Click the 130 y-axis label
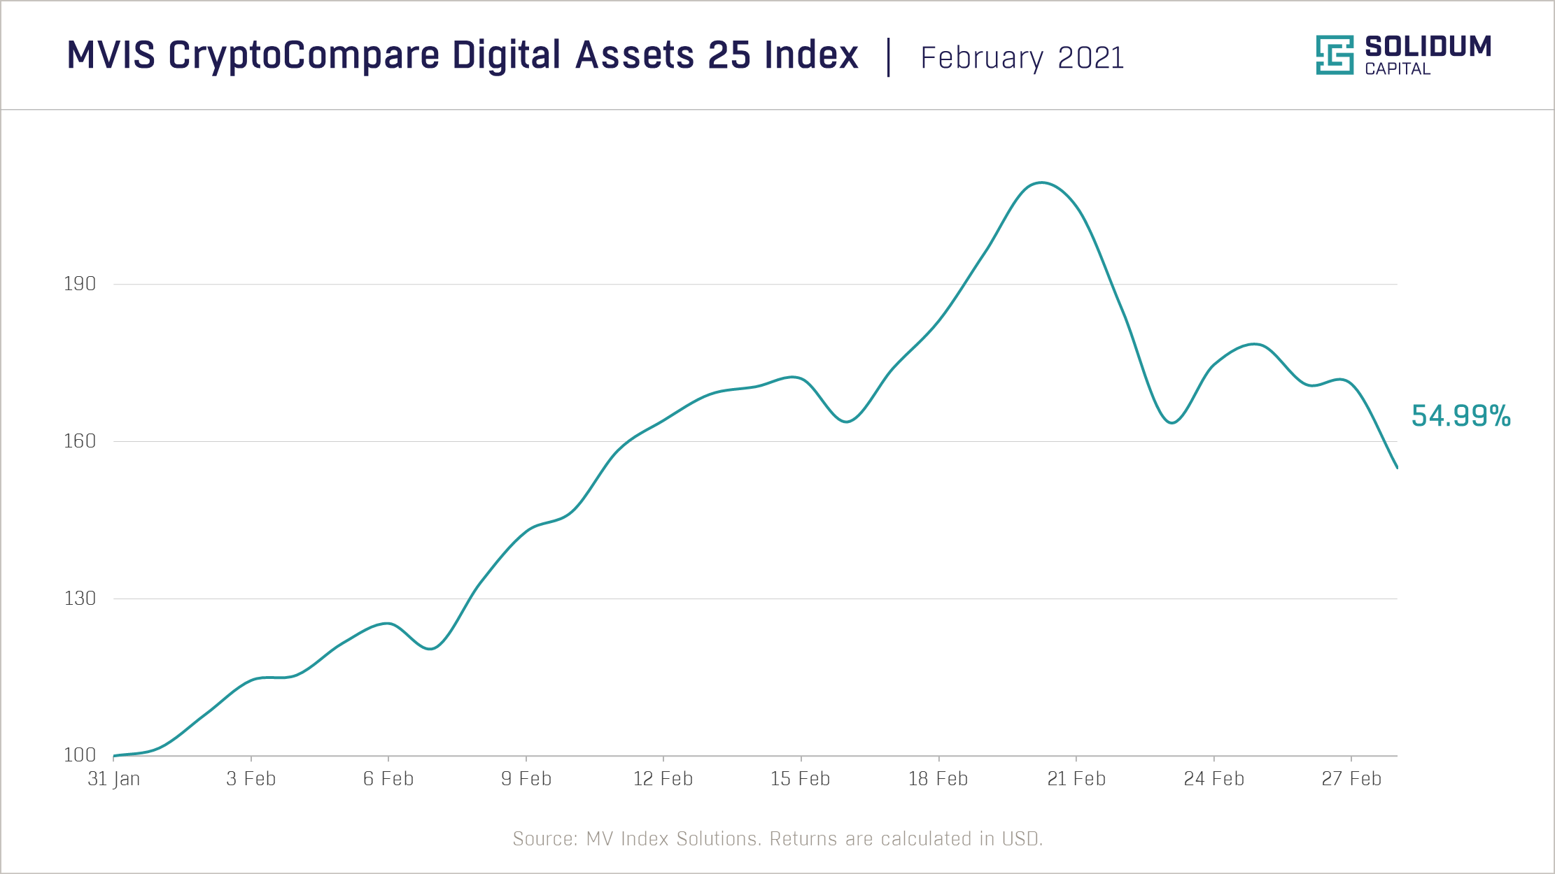This screenshot has height=874, width=1555. (x=80, y=599)
